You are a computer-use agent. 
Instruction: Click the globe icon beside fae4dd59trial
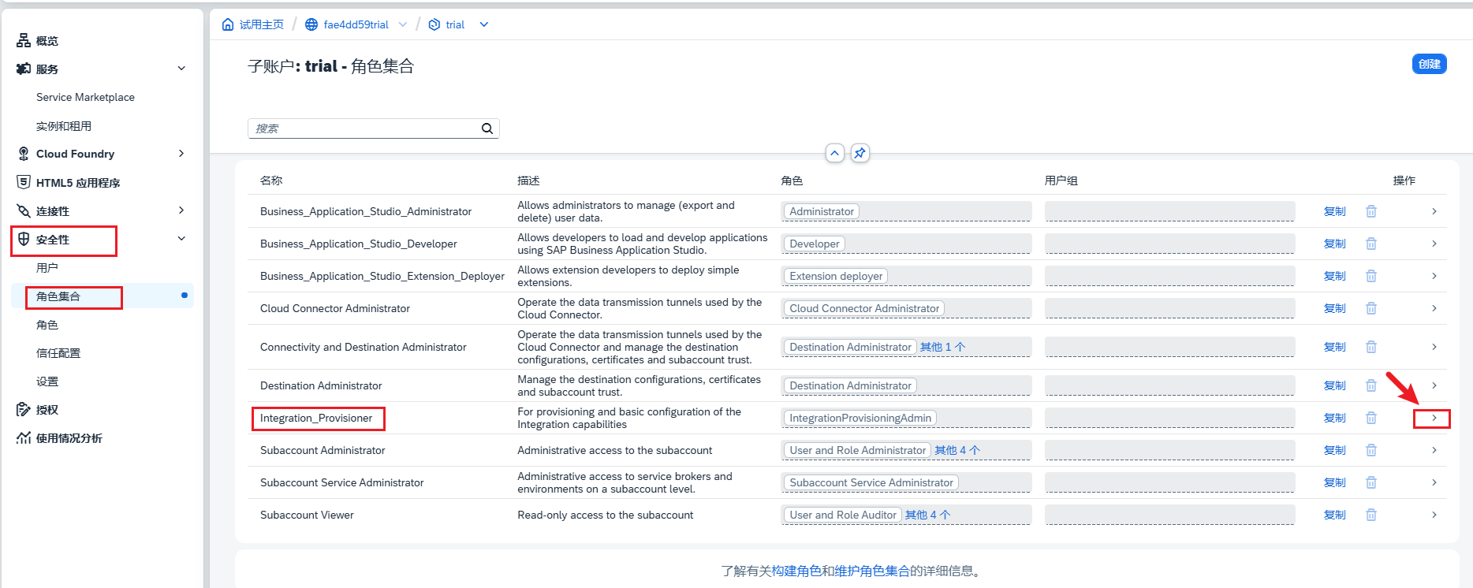click(x=311, y=24)
